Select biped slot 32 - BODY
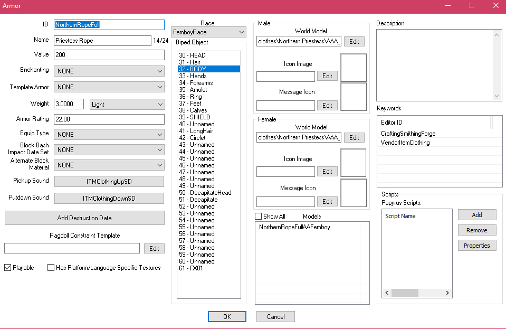The height and width of the screenshot is (329, 506). point(209,69)
